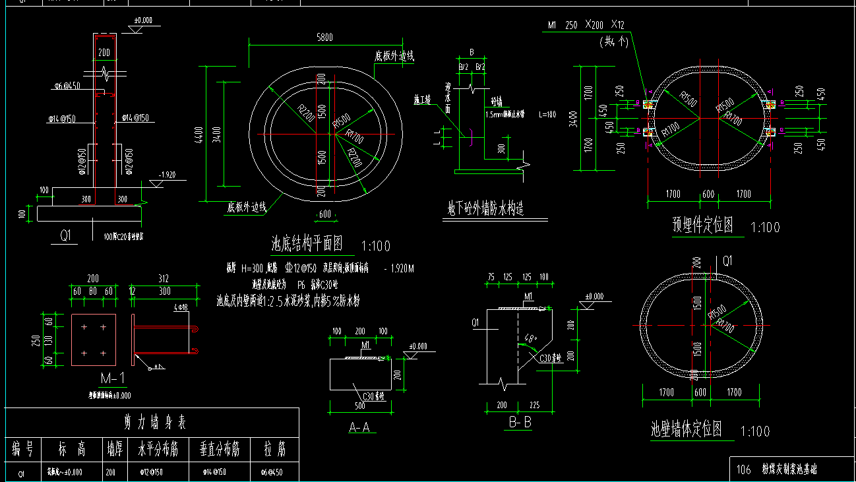Select the drawing title 地下砼外墙防水构造

coord(485,209)
